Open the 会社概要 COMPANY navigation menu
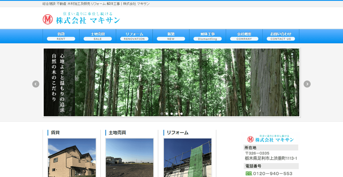The image size is (343, 177). tap(244, 36)
